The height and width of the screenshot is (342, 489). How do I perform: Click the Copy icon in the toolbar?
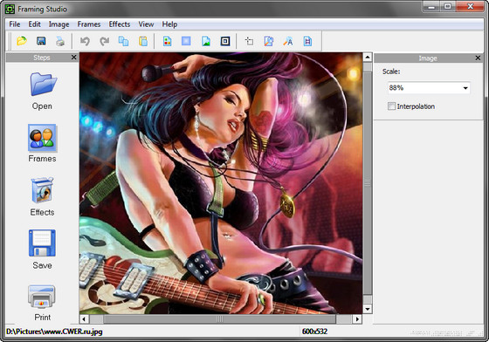pyautogui.click(x=123, y=41)
